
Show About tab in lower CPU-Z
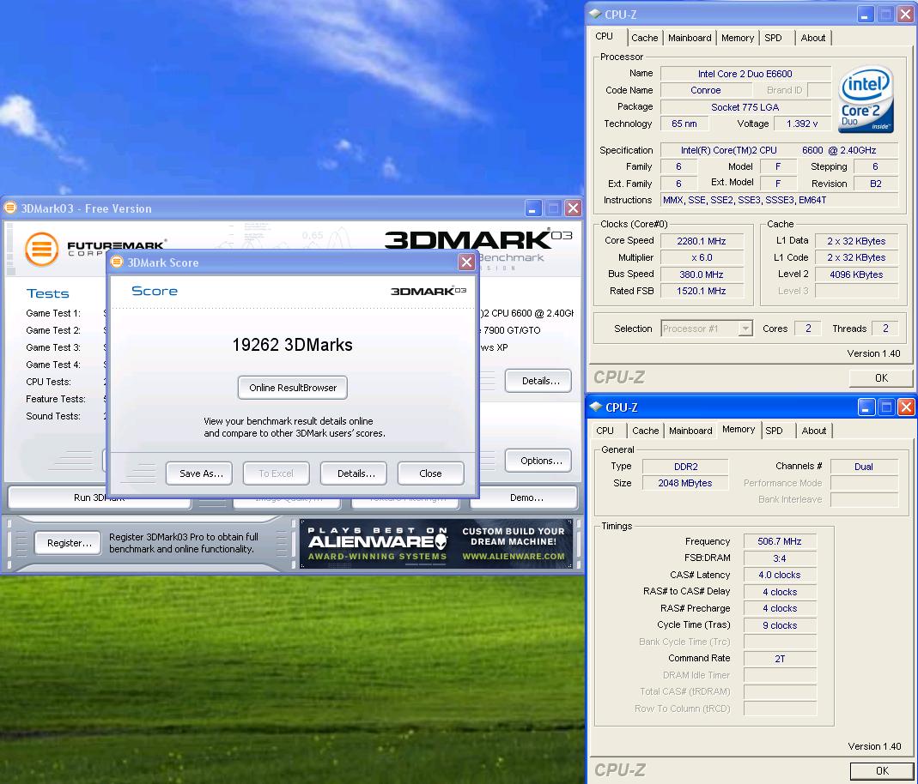[814, 431]
